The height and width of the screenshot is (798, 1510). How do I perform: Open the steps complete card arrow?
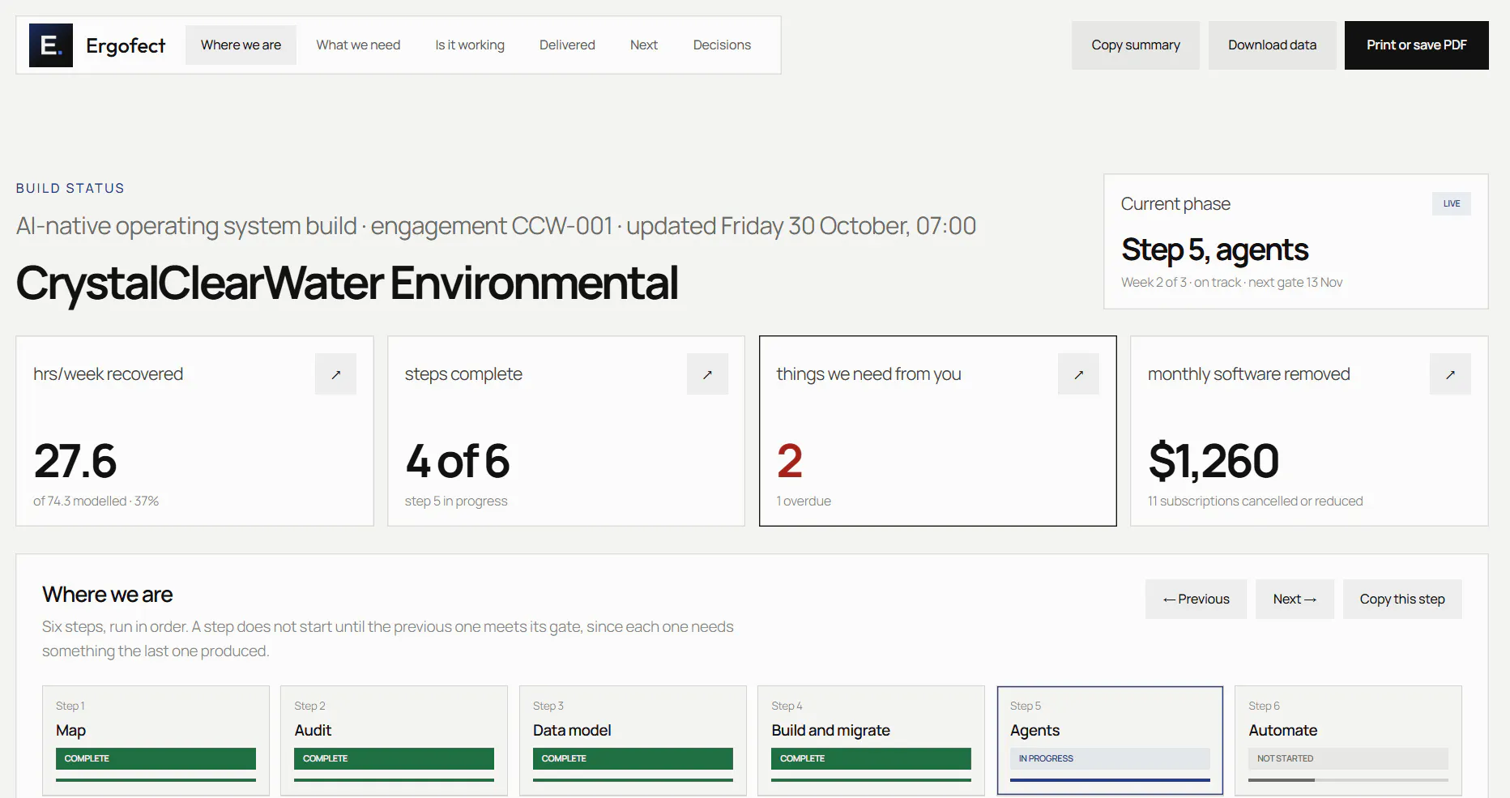(707, 374)
